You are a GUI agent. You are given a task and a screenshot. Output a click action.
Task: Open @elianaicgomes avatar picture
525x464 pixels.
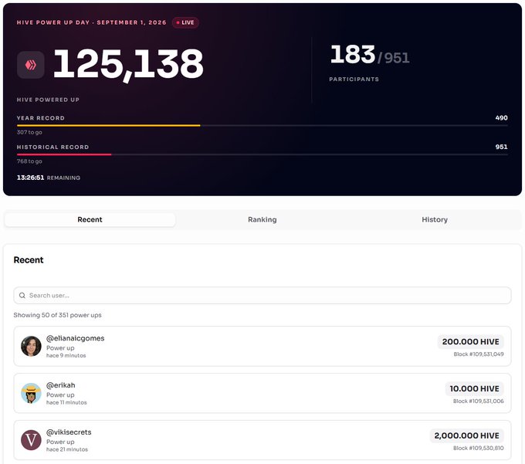[31, 346]
